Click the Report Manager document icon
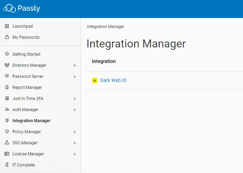This screenshot has width=243, height=173. point(7,88)
